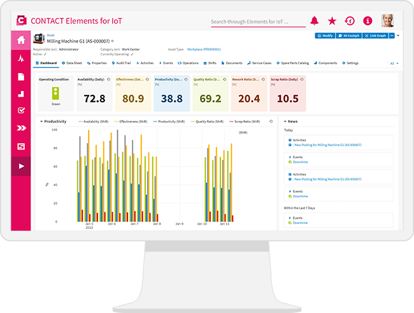Refresh the Productivity (Daily) tile
414x313 pixels.
186,80
